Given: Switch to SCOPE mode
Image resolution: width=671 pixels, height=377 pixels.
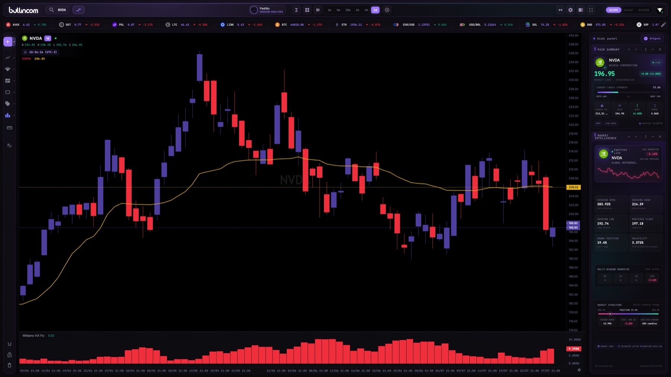Looking at the screenshot, I should (614, 10).
